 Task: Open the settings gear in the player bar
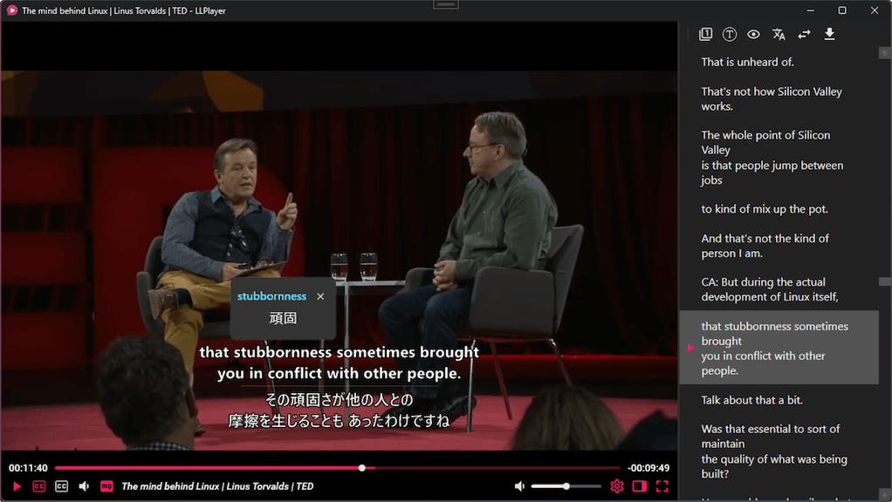click(616, 486)
